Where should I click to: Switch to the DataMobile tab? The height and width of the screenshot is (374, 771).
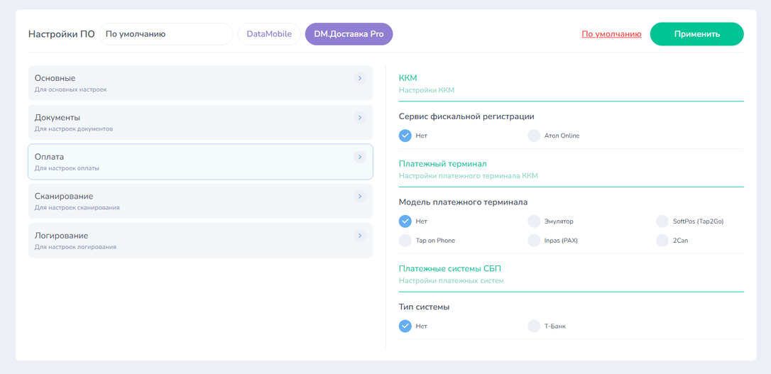click(x=269, y=34)
